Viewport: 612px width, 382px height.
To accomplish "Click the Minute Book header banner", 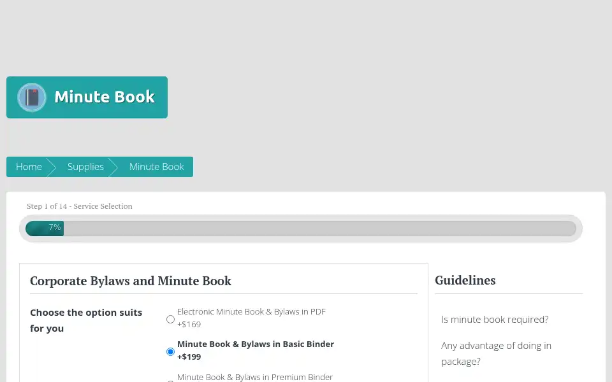I will click(x=87, y=97).
